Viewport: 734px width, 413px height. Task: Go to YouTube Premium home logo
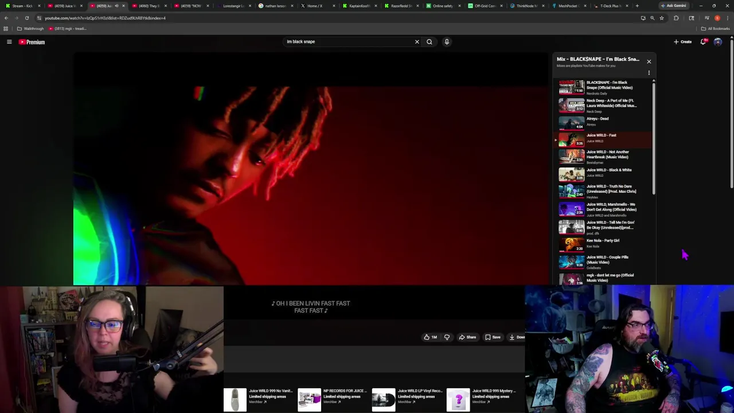tap(32, 42)
